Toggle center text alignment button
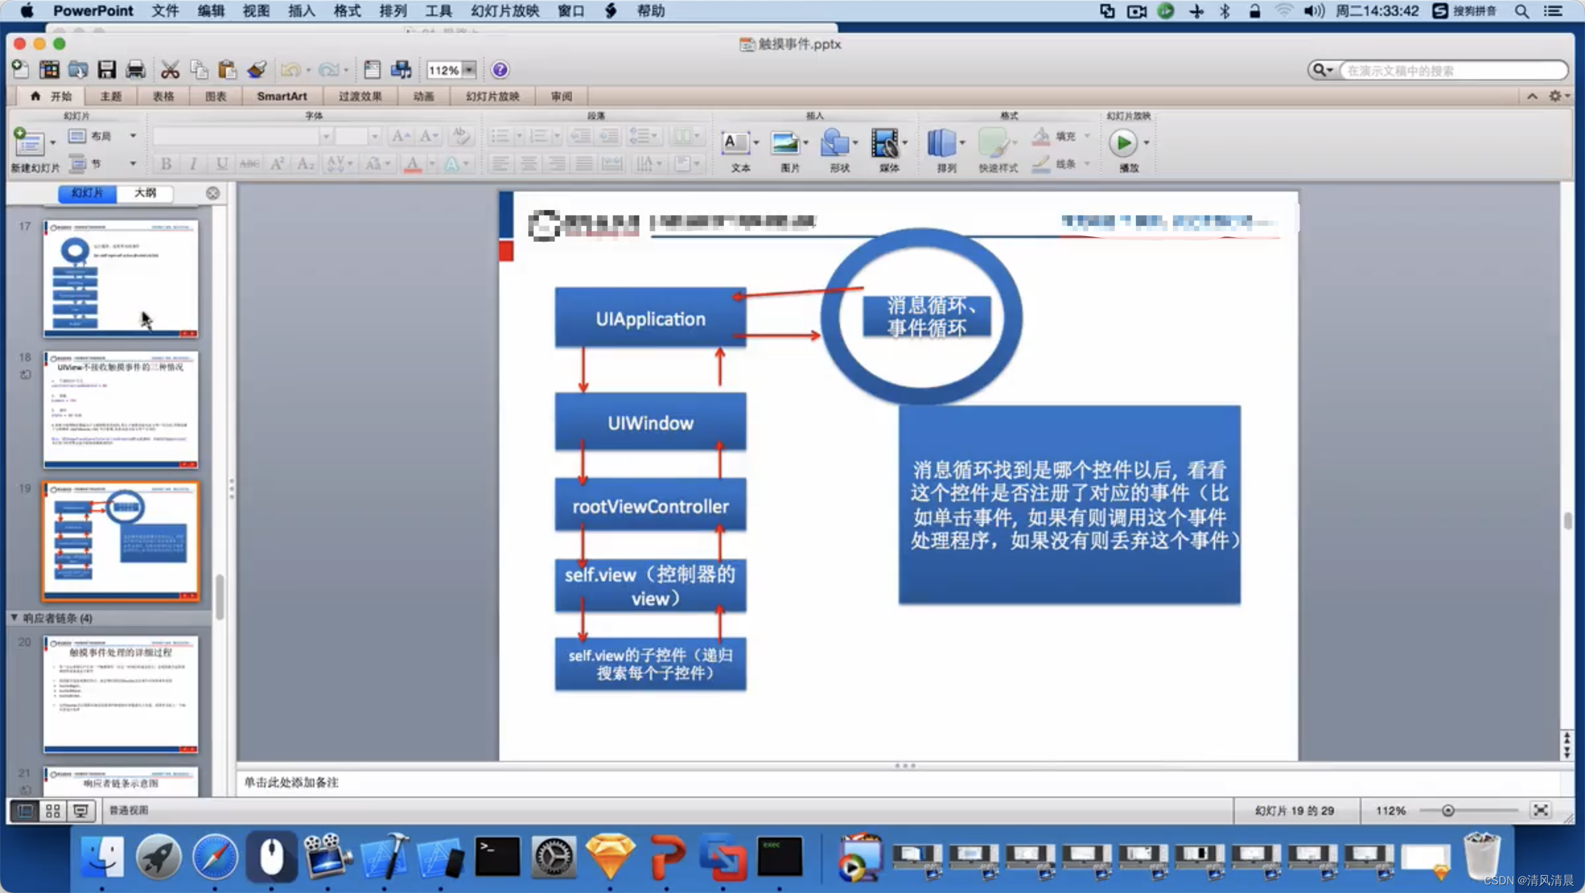Viewport: 1585px width, 893px height. [x=528, y=163]
